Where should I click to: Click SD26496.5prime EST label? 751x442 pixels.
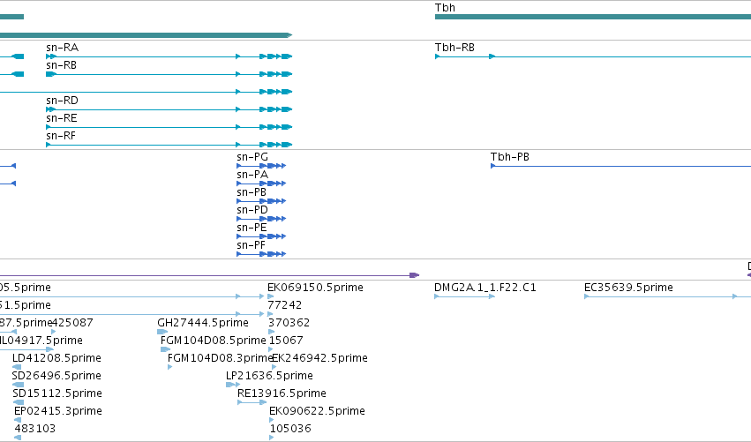tap(56, 376)
